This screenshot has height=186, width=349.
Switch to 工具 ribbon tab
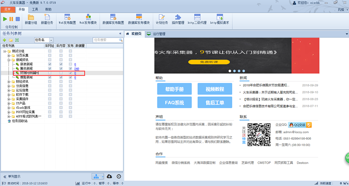coord(35,9)
